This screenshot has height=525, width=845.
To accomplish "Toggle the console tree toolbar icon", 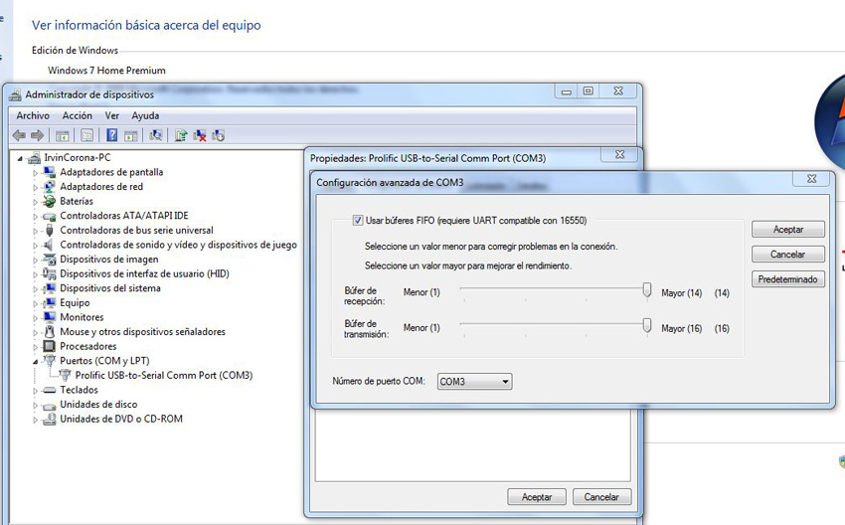I will (x=63, y=135).
